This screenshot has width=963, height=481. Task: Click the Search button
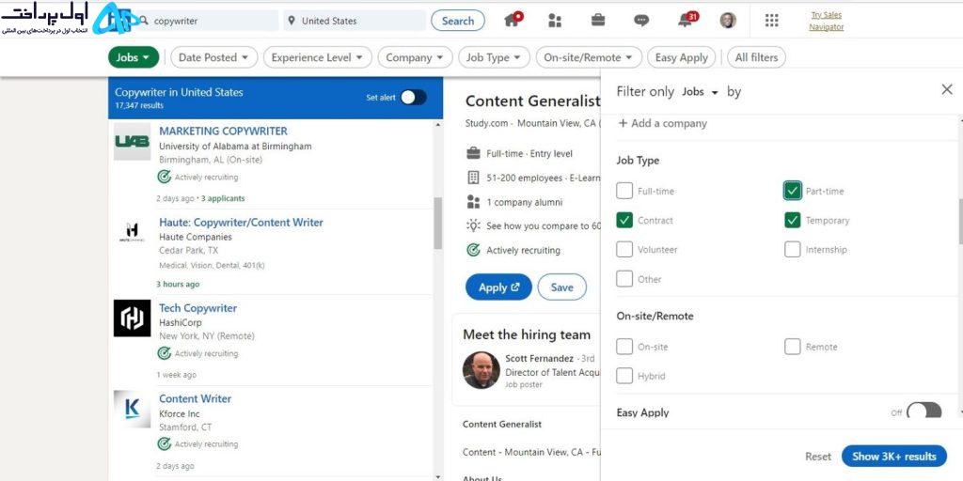coord(458,21)
